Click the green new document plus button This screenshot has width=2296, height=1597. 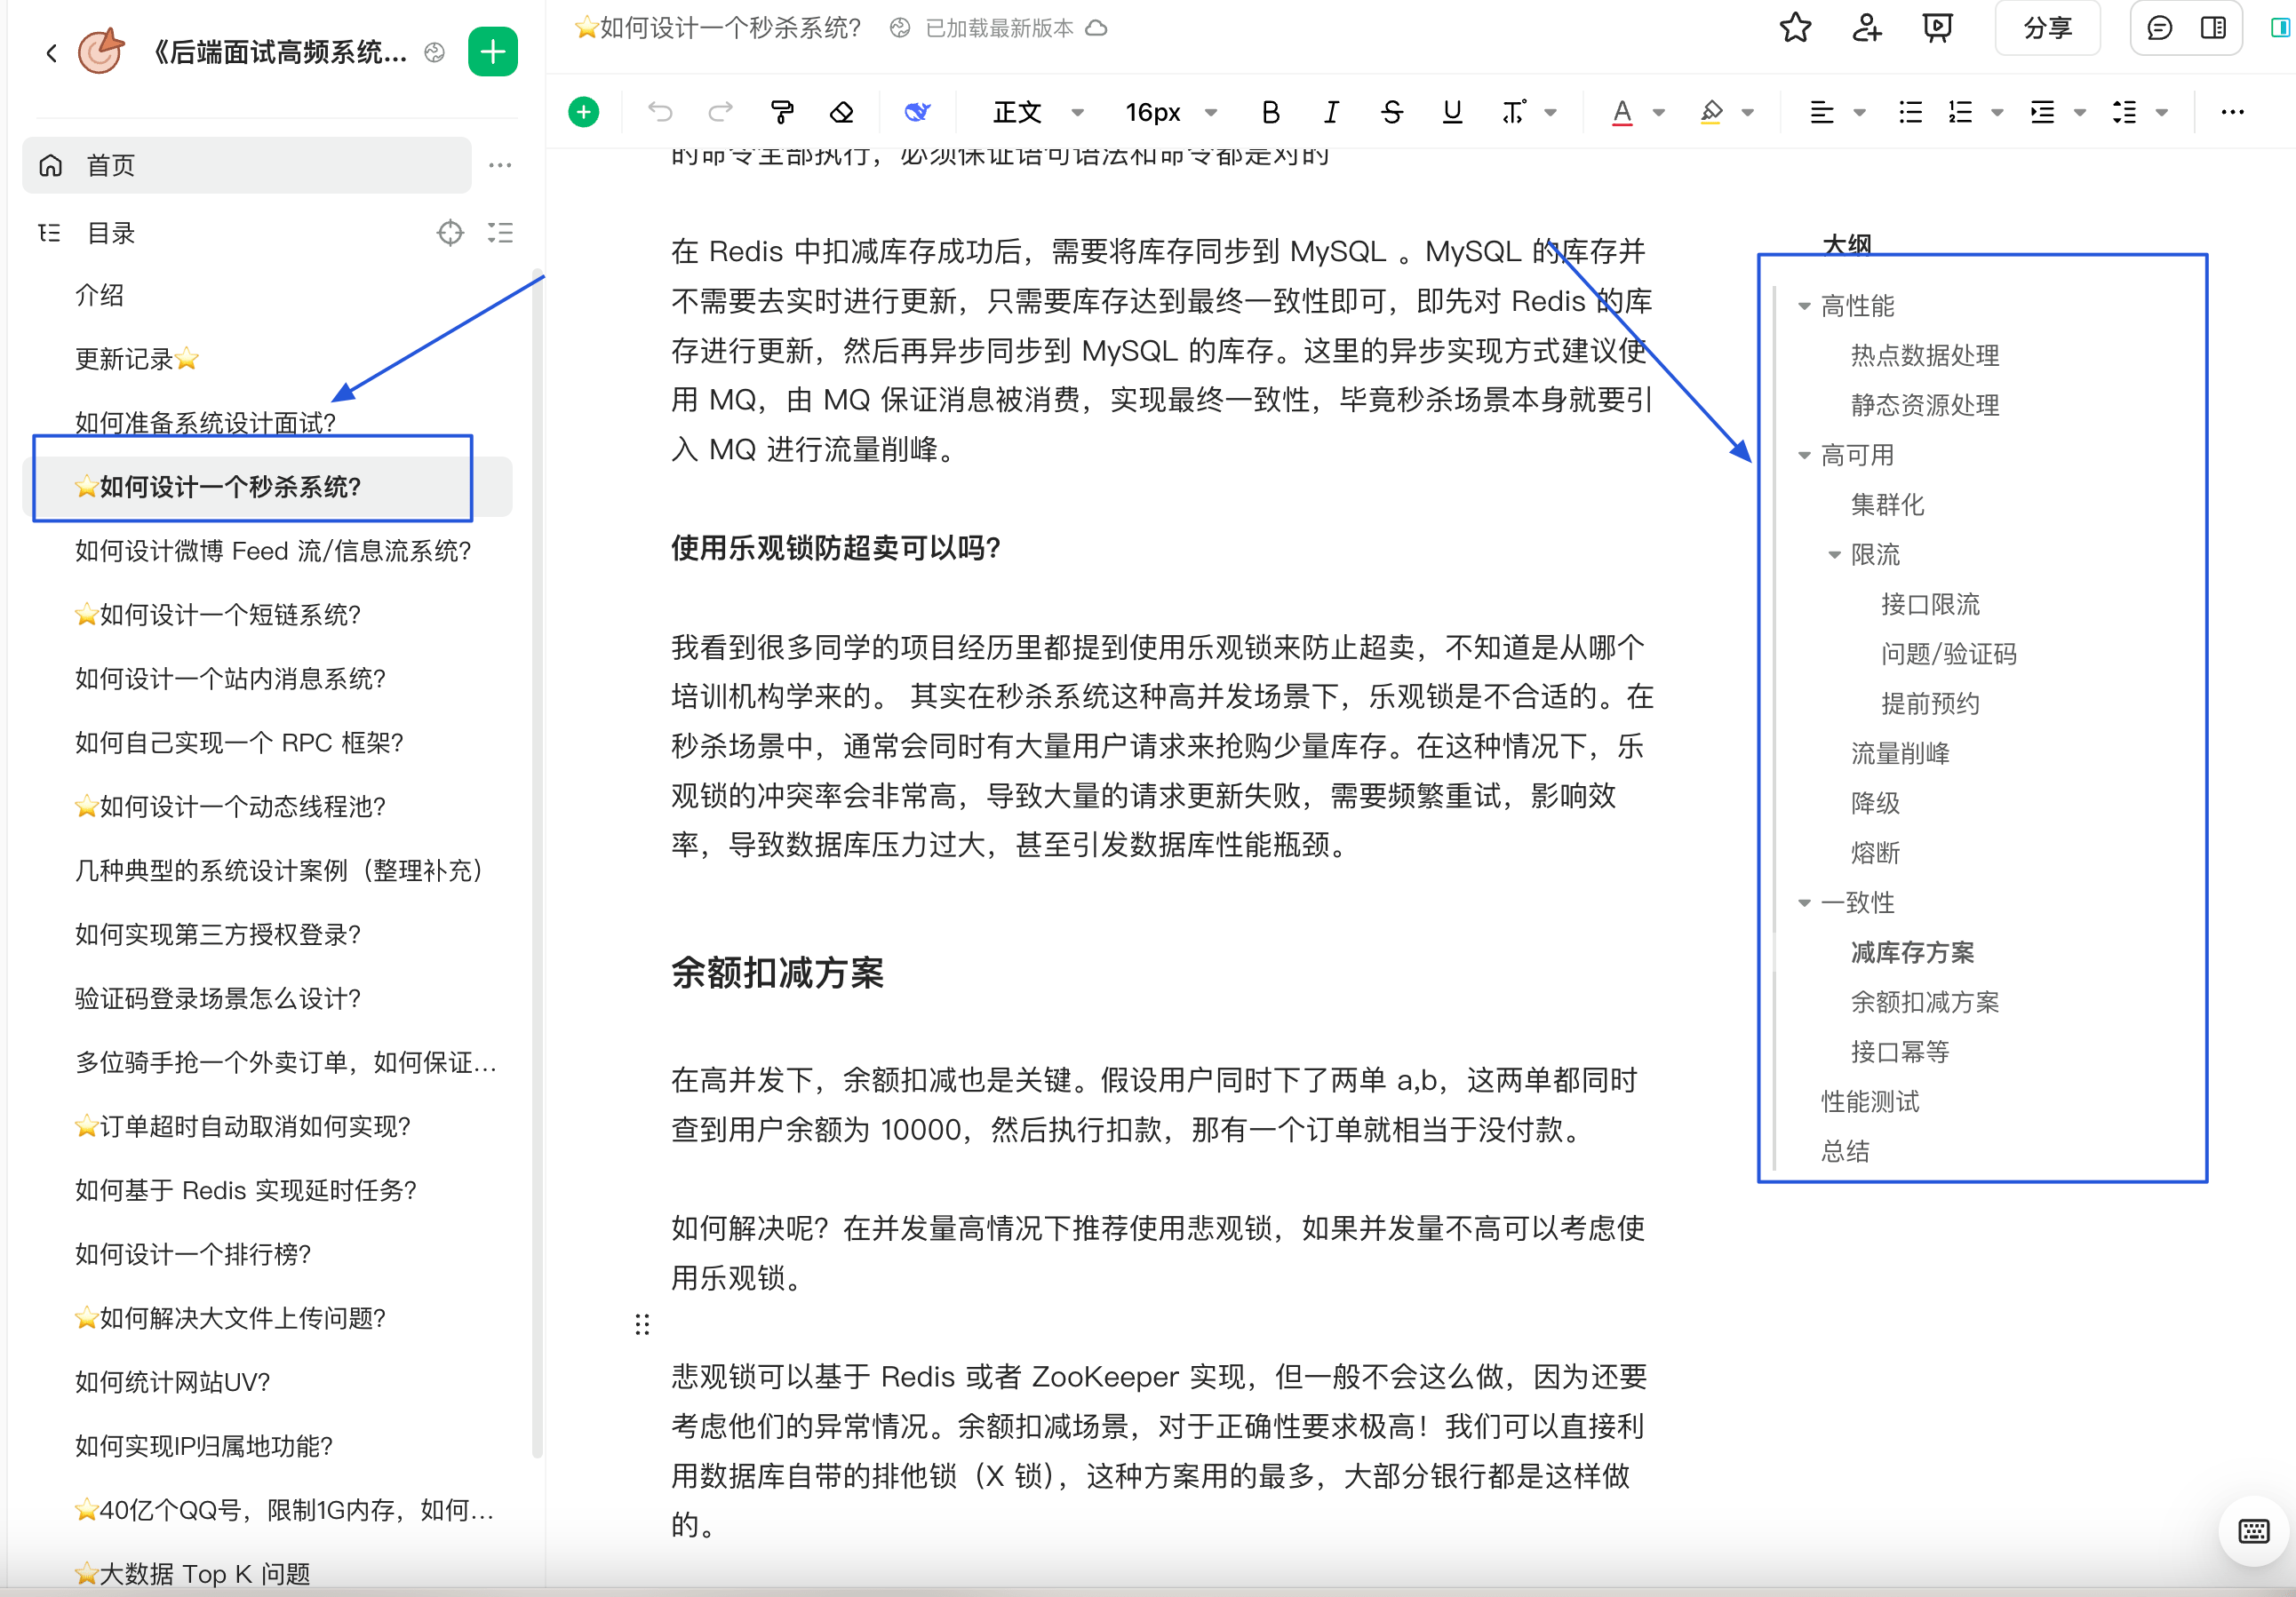[492, 51]
